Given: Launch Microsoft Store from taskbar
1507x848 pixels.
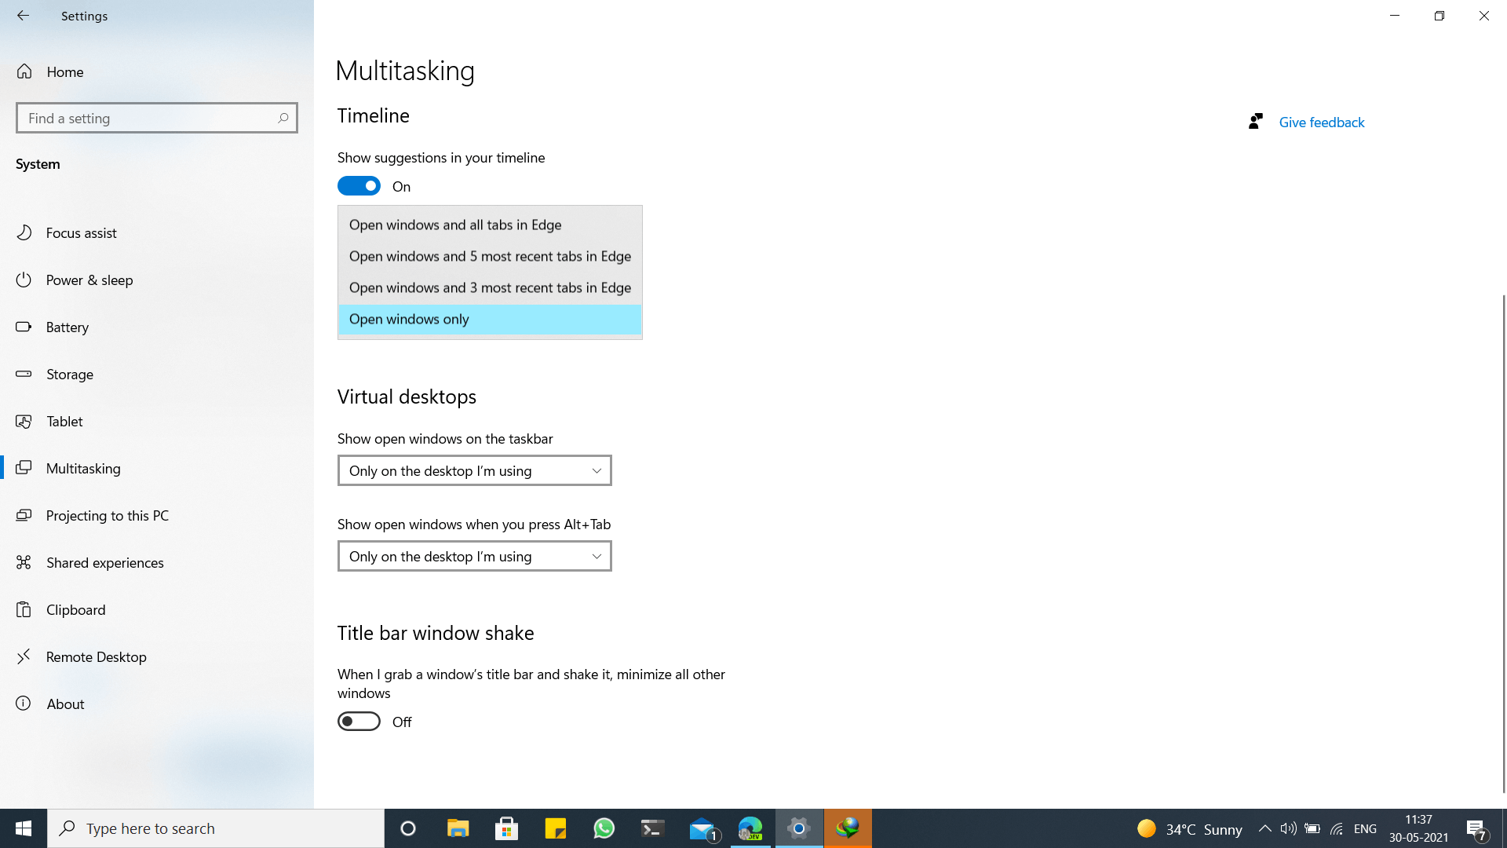Looking at the screenshot, I should (506, 828).
